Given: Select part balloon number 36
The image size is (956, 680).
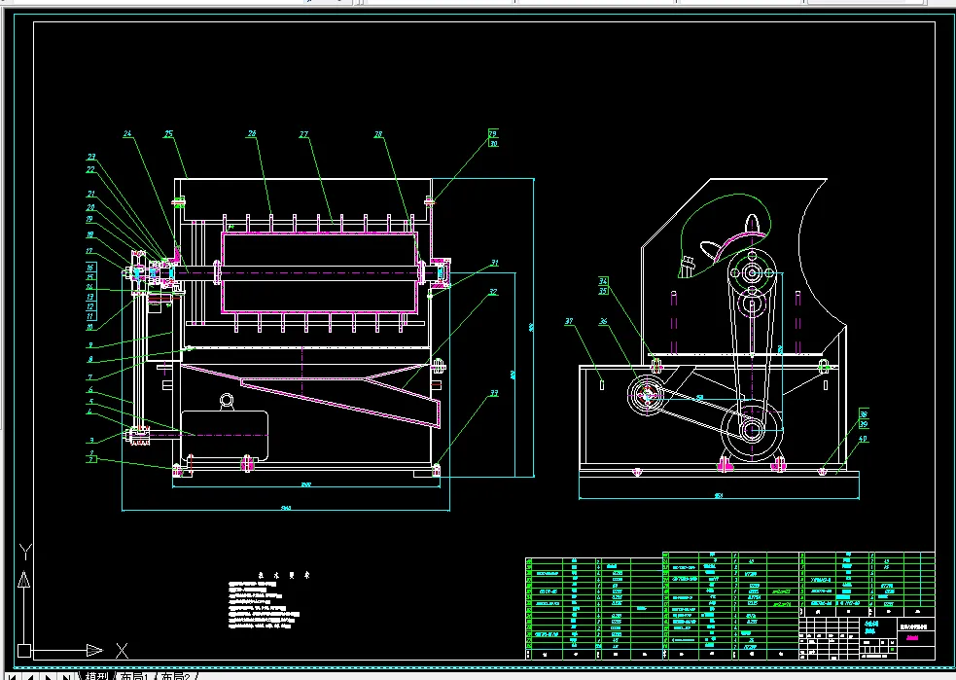Looking at the screenshot, I should point(603,321).
